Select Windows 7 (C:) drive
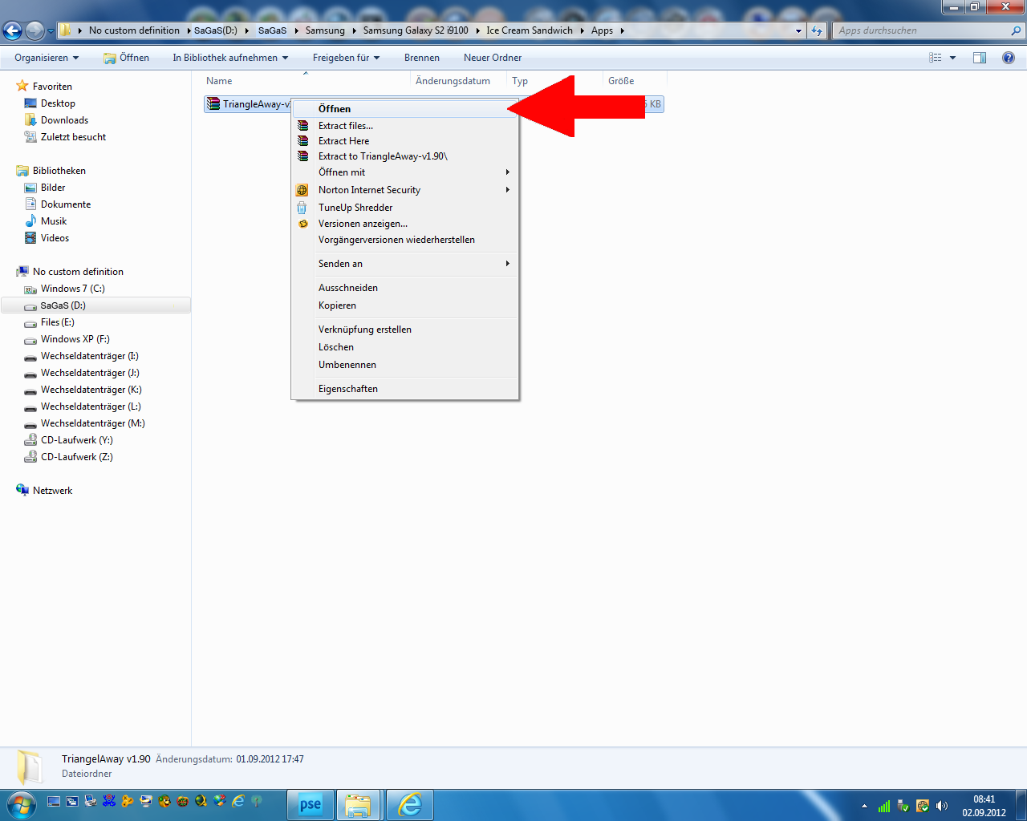This screenshot has height=821, width=1027. pyautogui.click(x=72, y=289)
